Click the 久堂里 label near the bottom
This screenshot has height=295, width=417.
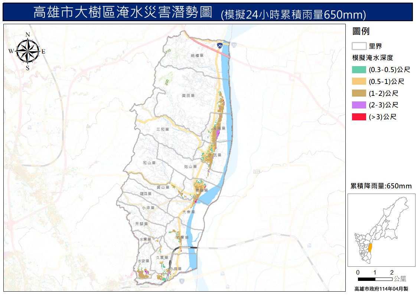162,257
